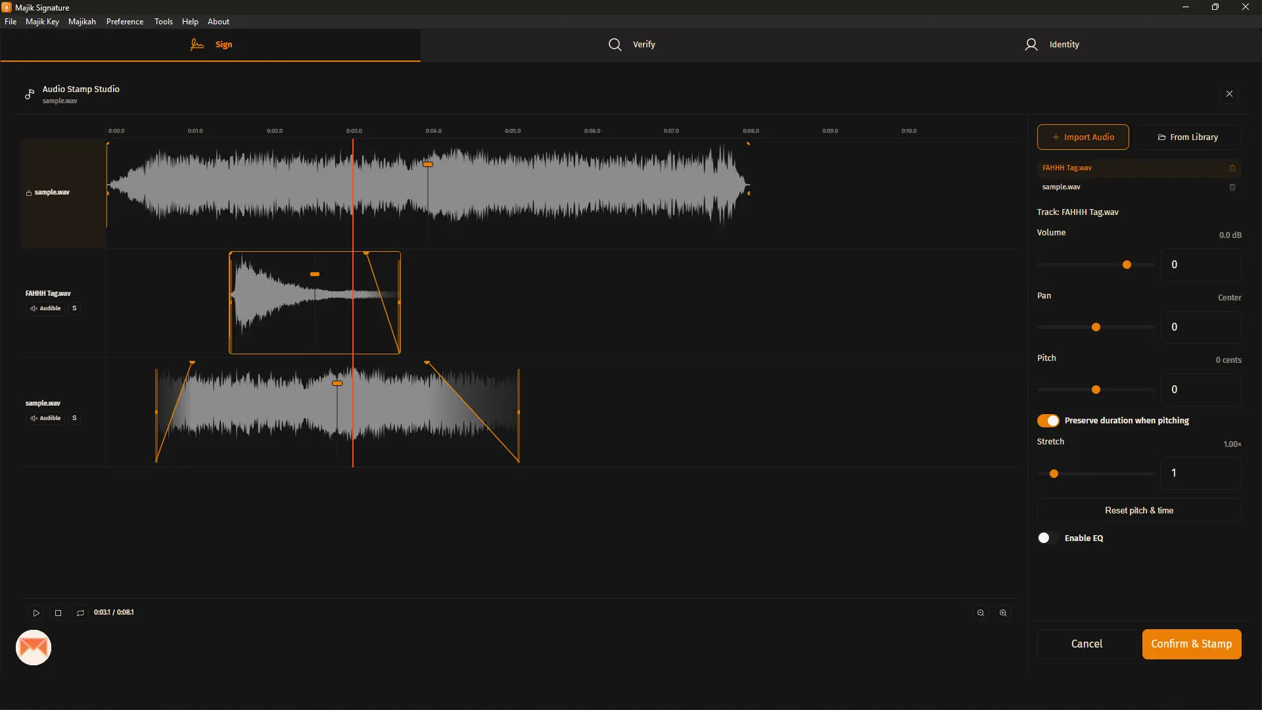Switch to the Identity tab
This screenshot has height=710, width=1262.
pos(1052,45)
